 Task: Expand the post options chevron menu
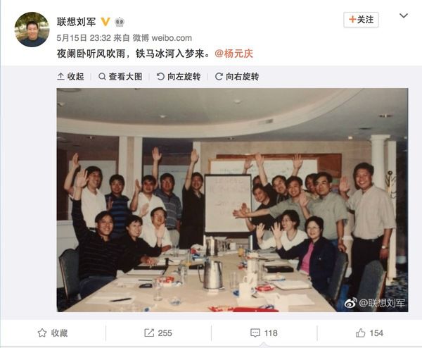(404, 15)
